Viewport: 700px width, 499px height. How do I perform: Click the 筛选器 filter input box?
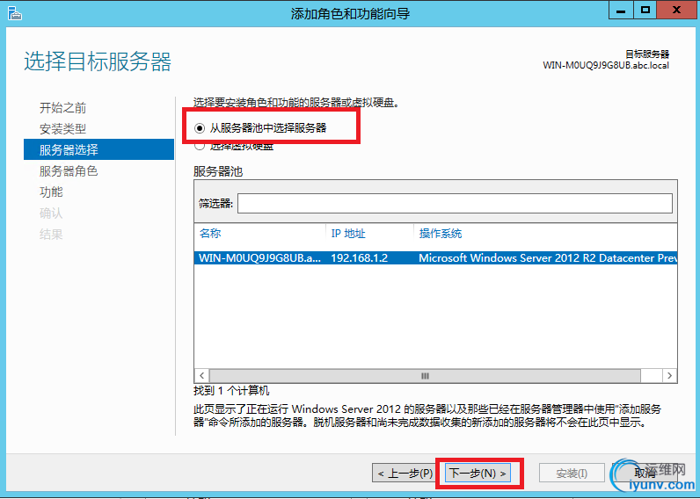[x=455, y=203]
